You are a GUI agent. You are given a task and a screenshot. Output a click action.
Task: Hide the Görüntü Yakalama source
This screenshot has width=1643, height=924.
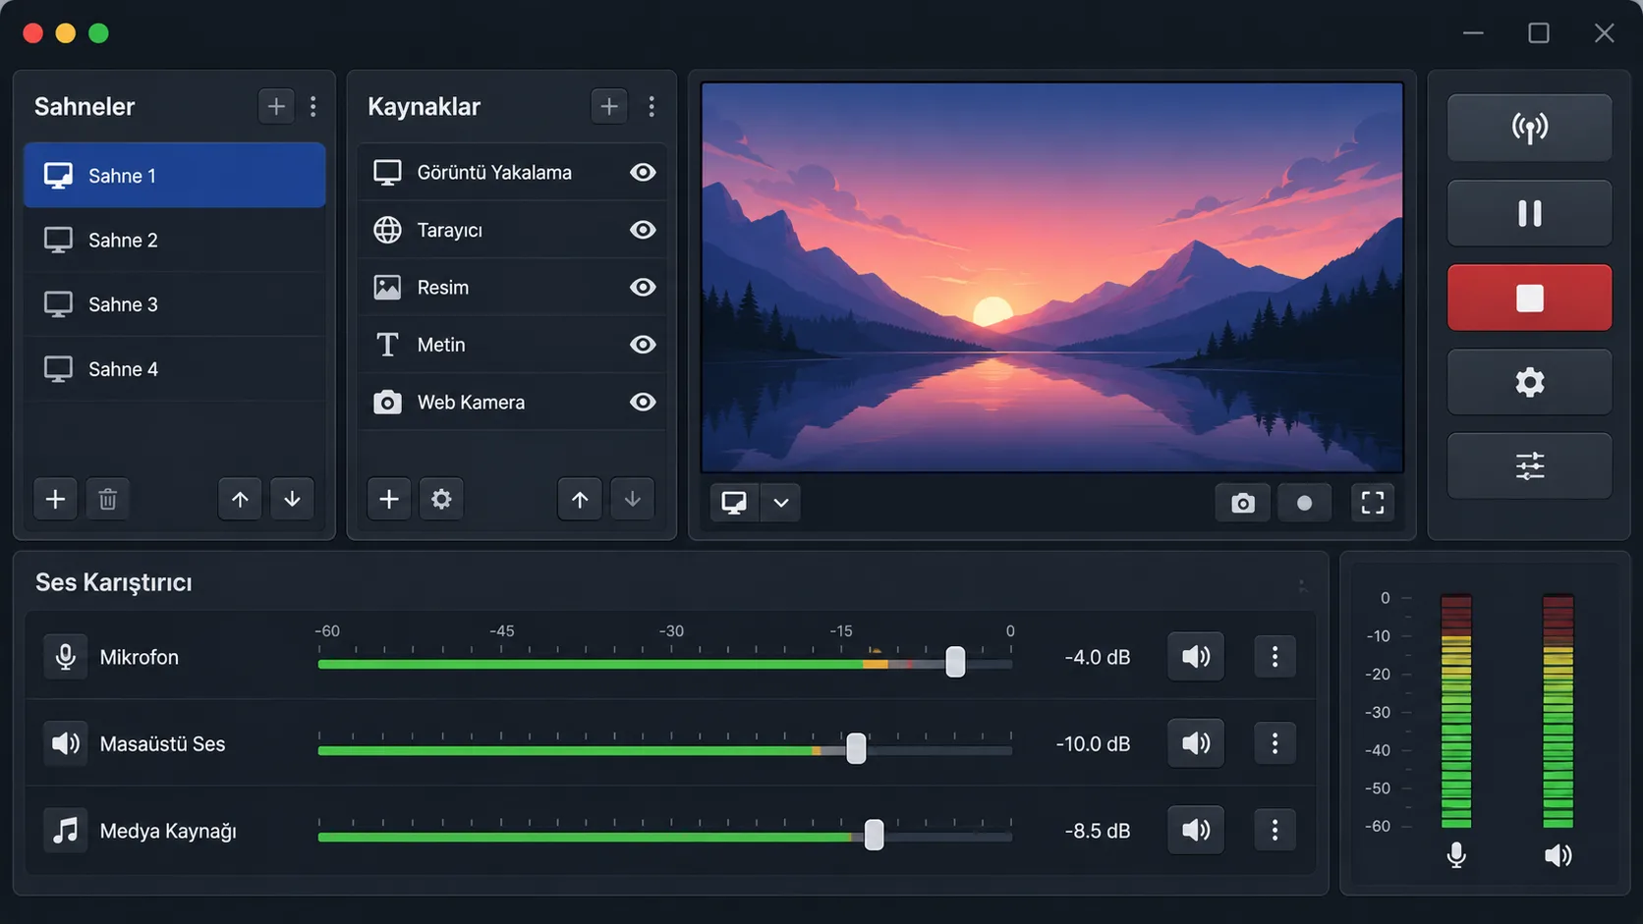(643, 172)
